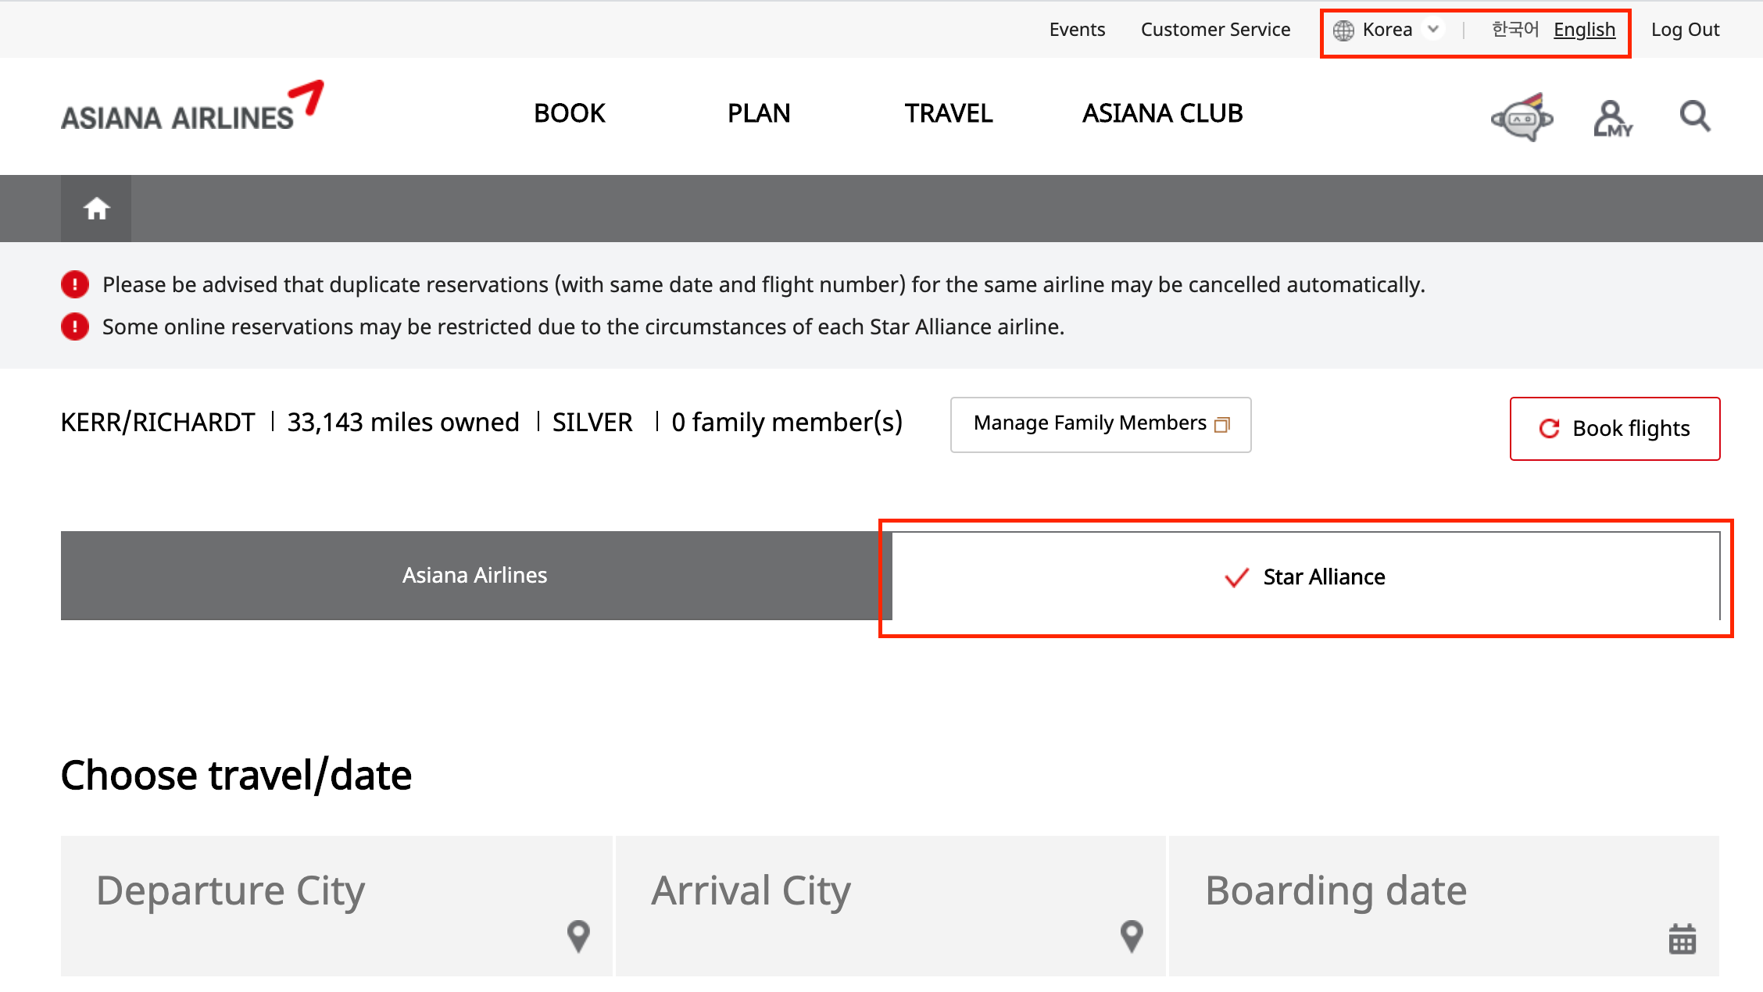Open the Customer Service link
Screen dimensions: 1763x992
[1215, 30]
